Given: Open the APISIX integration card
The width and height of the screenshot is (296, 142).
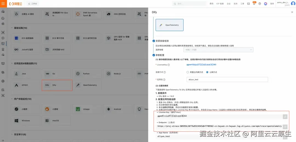Looking at the screenshot, I should tap(26, 85).
